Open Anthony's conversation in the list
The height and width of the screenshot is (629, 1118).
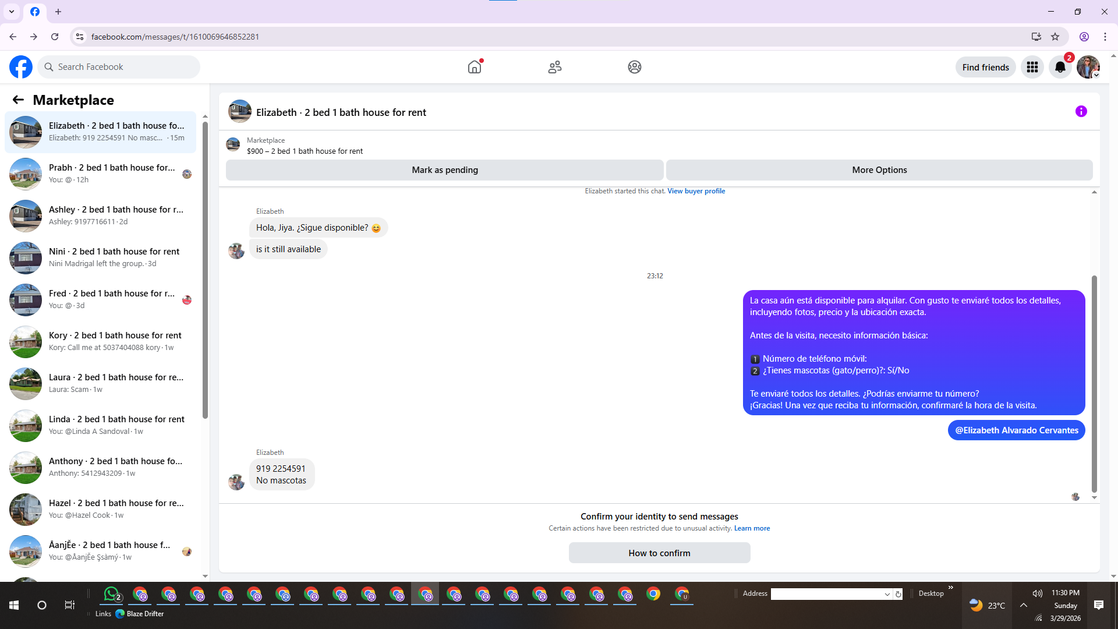tap(100, 468)
